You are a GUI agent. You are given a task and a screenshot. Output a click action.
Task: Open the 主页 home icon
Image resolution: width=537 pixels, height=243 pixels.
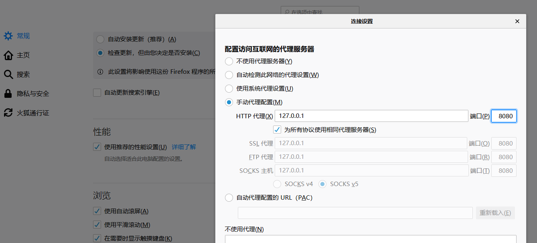8,55
